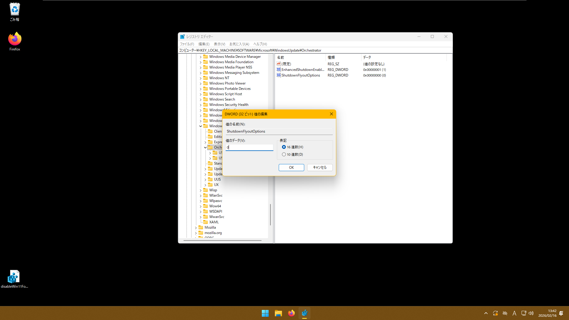
Task: Click the Registry Editor taskbar icon
Action: pyautogui.click(x=305, y=313)
